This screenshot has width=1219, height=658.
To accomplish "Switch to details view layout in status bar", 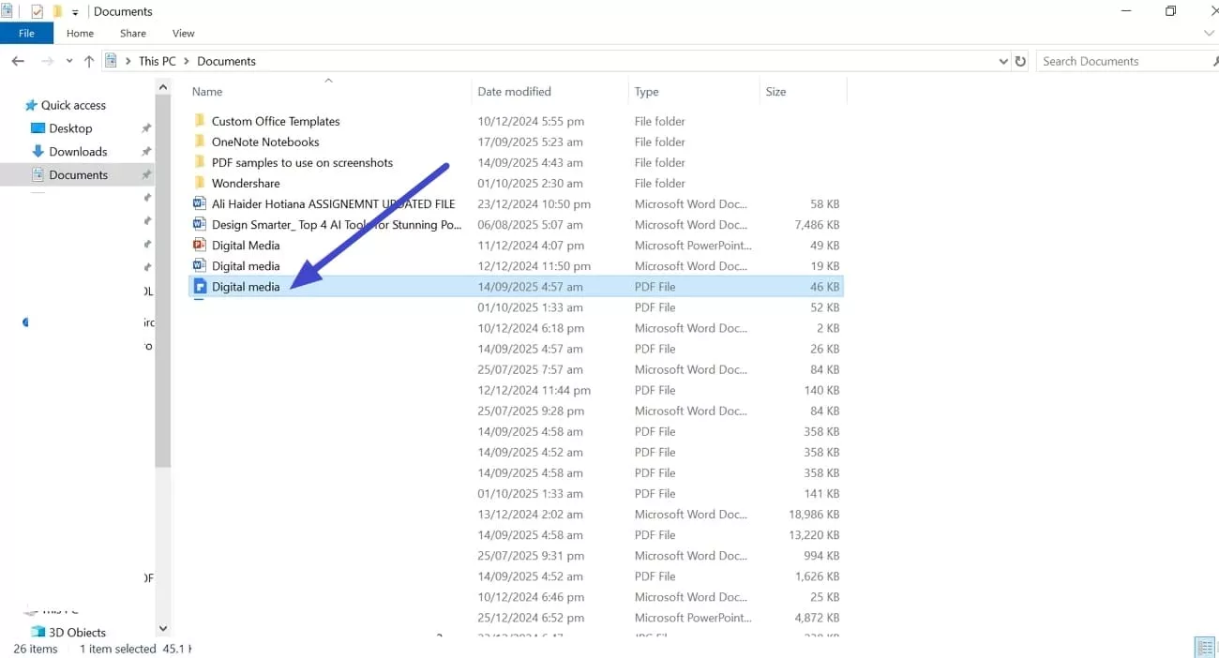I will (1204, 648).
